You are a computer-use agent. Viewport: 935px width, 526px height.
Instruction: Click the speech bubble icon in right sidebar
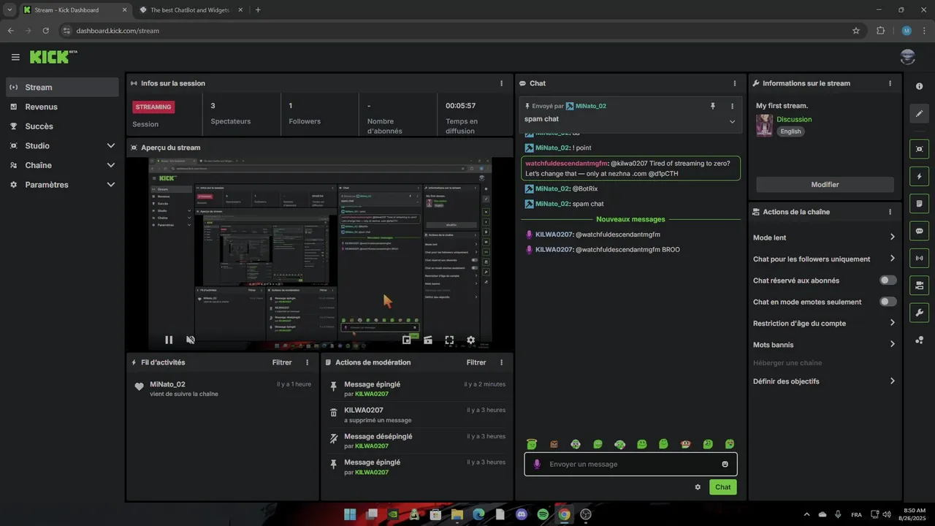click(x=919, y=231)
